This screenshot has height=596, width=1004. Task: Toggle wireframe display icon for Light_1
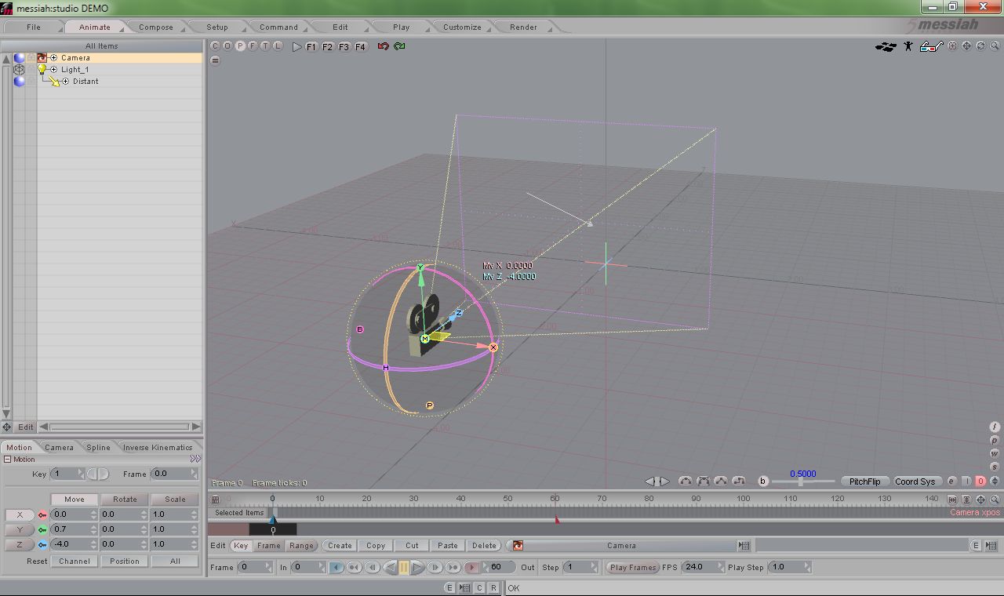pyautogui.click(x=19, y=70)
